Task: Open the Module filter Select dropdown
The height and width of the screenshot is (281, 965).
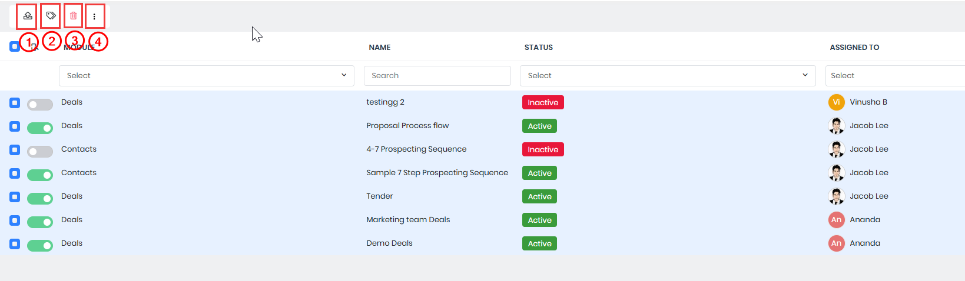Action: [x=206, y=76]
